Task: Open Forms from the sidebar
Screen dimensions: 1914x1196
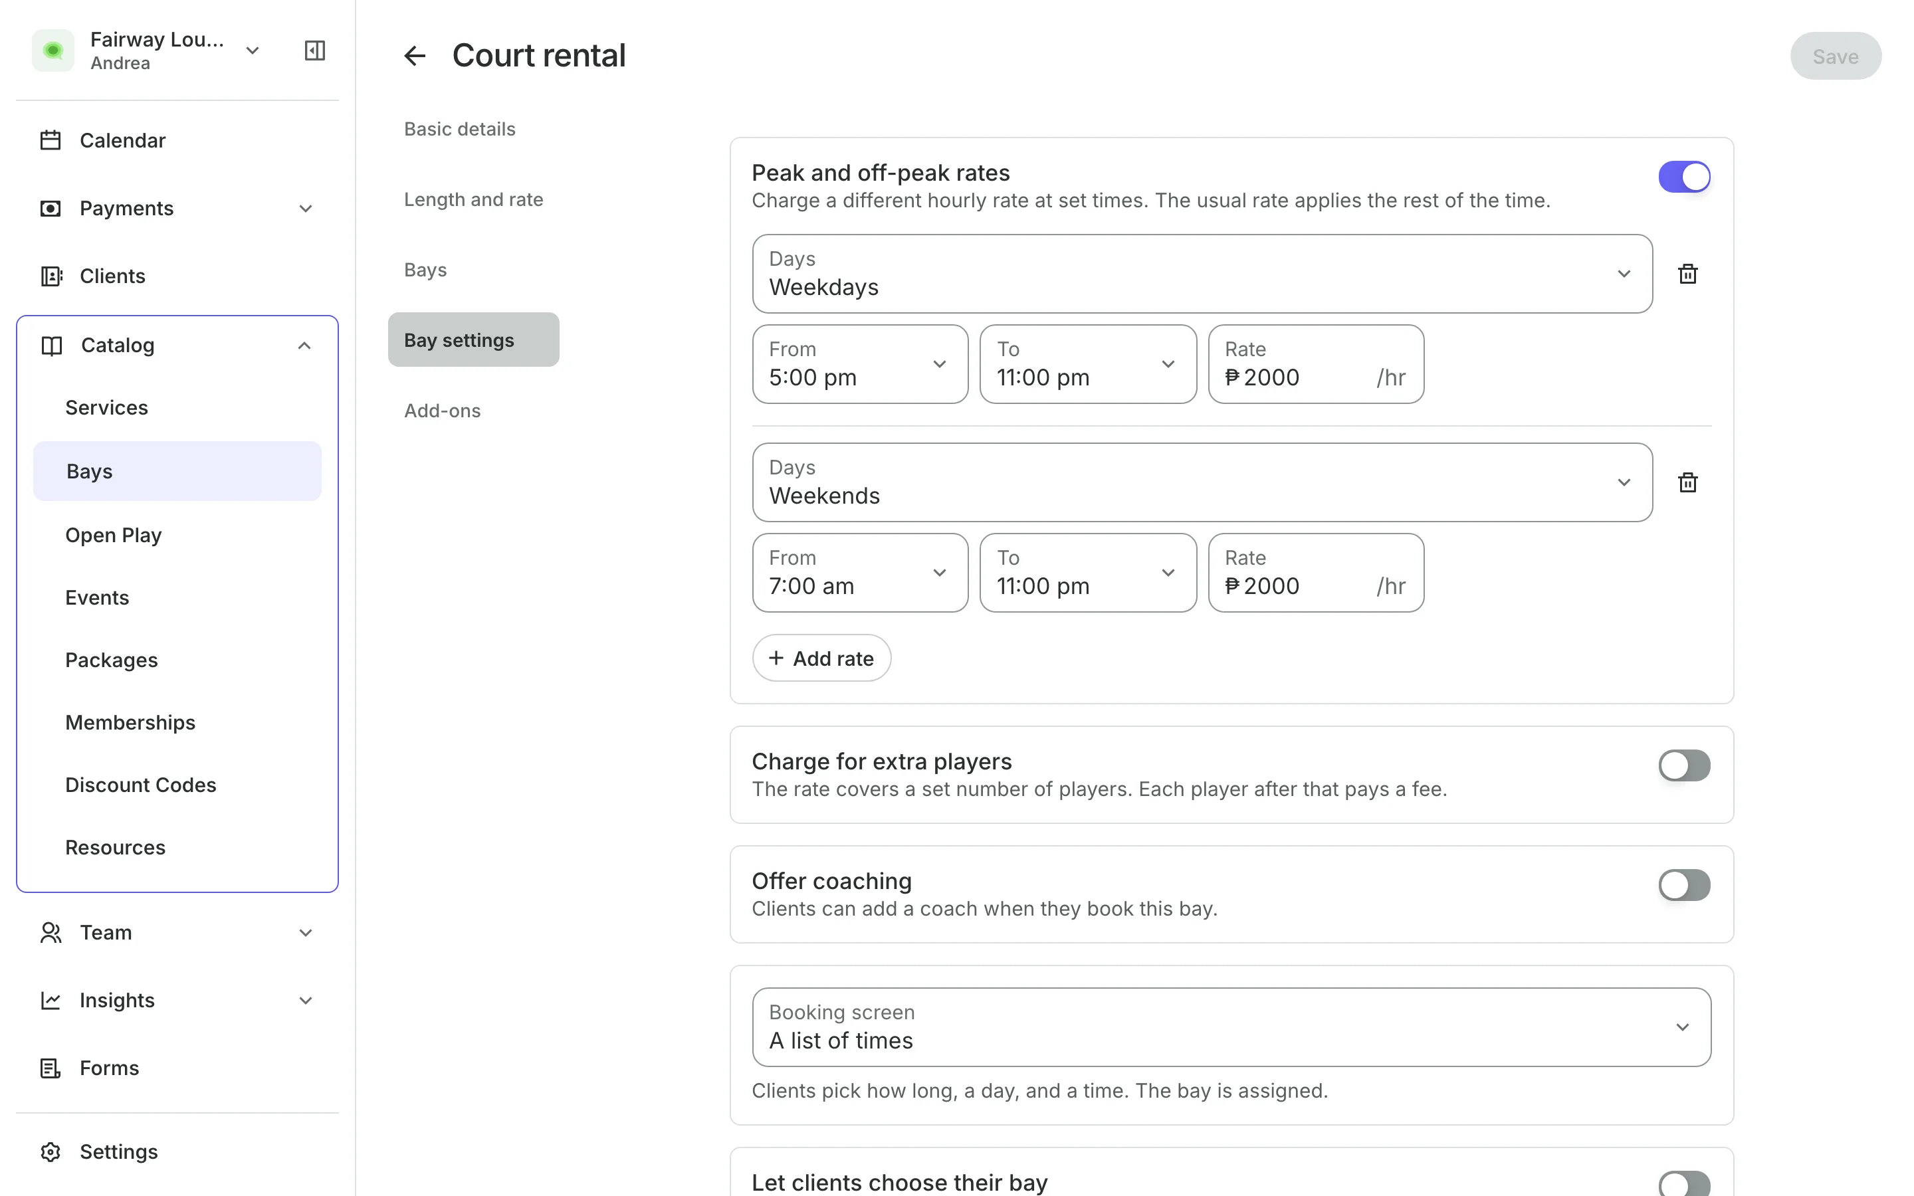Action: click(177, 1068)
